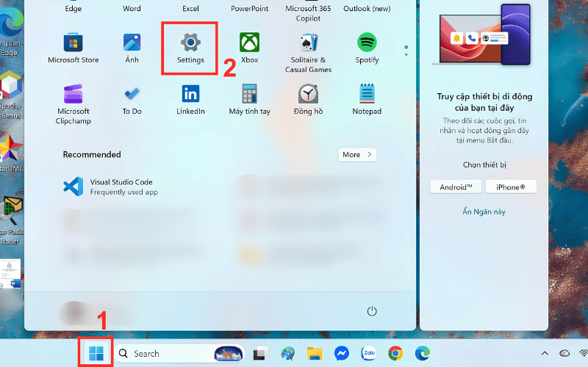Screen dimensions: 588x367
Task: Open the To Do app
Action: tap(132, 100)
